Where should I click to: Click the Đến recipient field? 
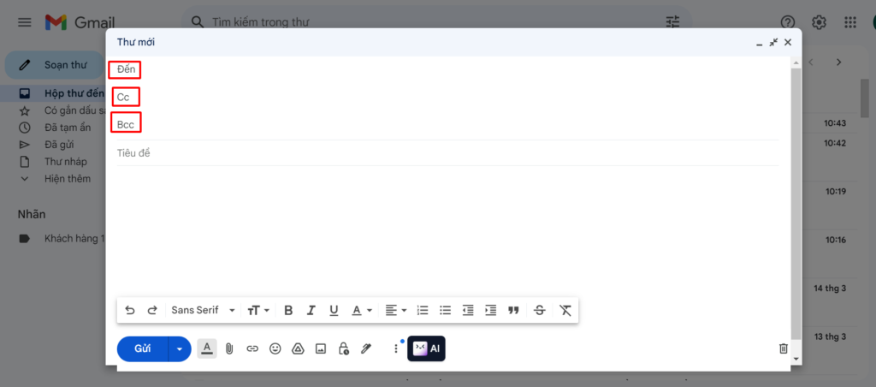click(x=447, y=70)
